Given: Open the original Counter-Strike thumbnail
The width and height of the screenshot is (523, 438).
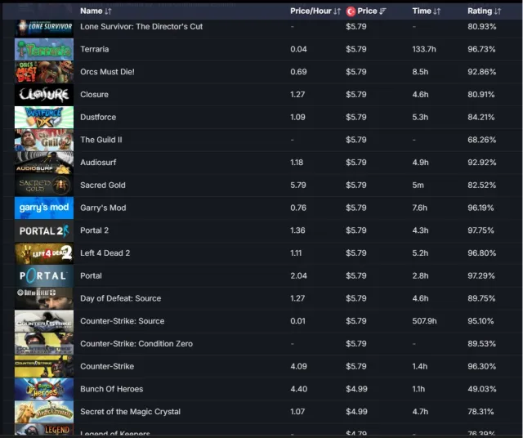Looking at the screenshot, I should pyautogui.click(x=44, y=367).
